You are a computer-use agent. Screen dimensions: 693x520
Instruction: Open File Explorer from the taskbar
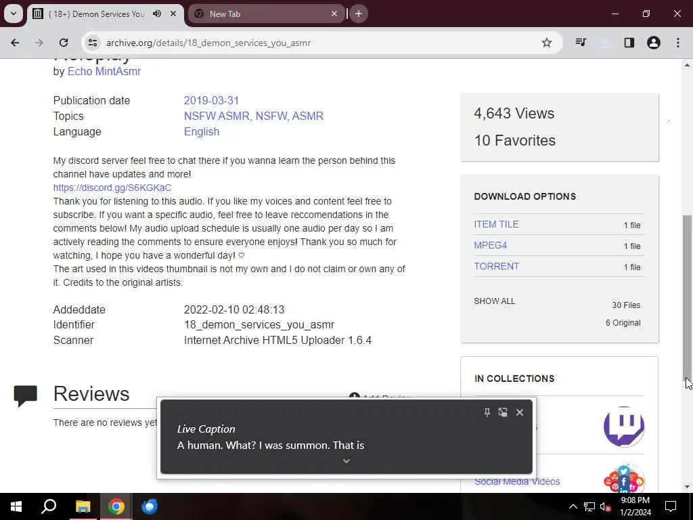[83, 506]
